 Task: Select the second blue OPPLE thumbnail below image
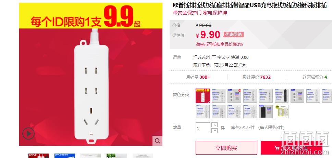64,156
